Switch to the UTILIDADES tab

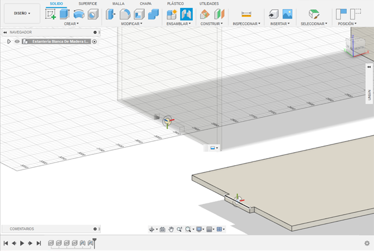point(209,4)
